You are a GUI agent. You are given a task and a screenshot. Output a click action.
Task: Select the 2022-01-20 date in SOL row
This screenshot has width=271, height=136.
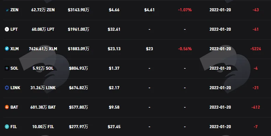[220, 68]
